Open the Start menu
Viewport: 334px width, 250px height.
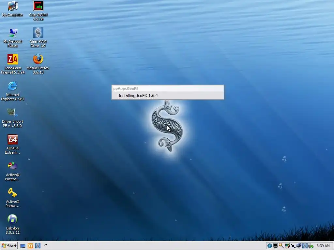pos(9,246)
